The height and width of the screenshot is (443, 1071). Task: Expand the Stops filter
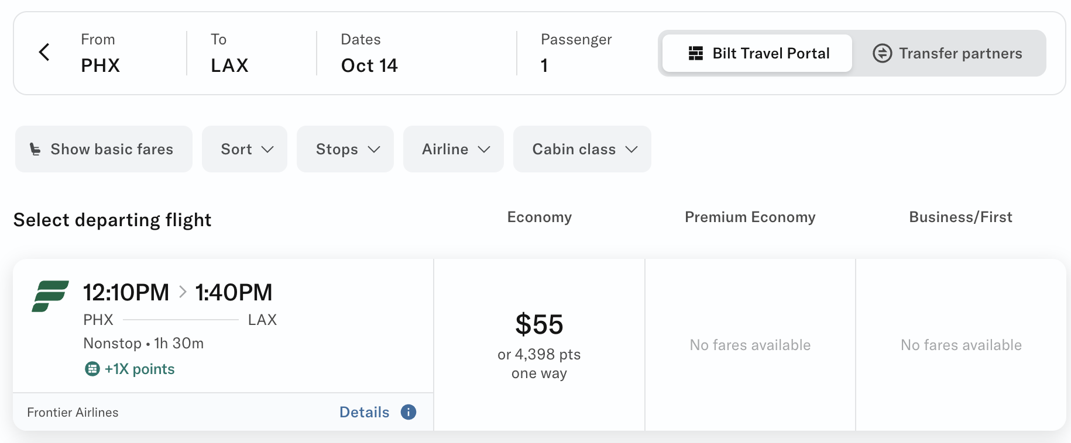pyautogui.click(x=345, y=149)
